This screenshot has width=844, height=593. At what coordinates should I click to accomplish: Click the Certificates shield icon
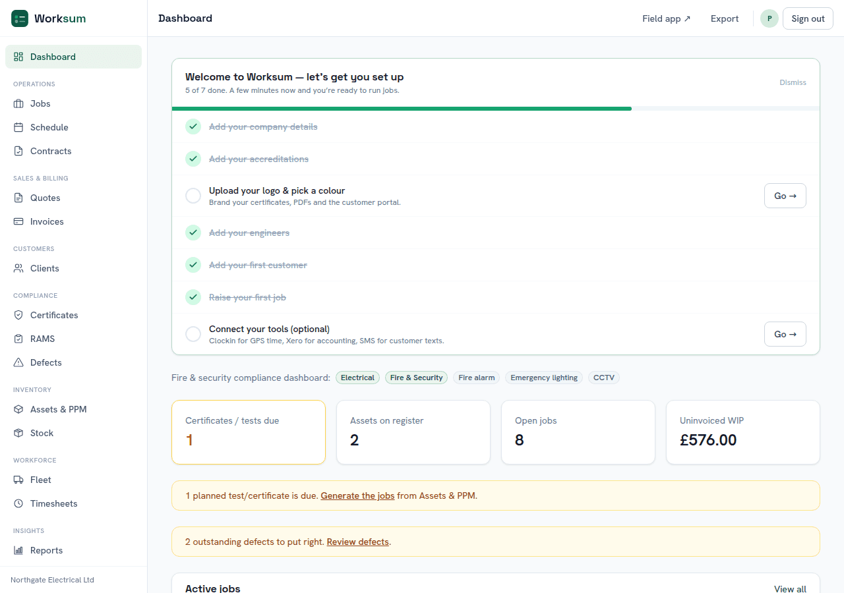click(x=18, y=315)
